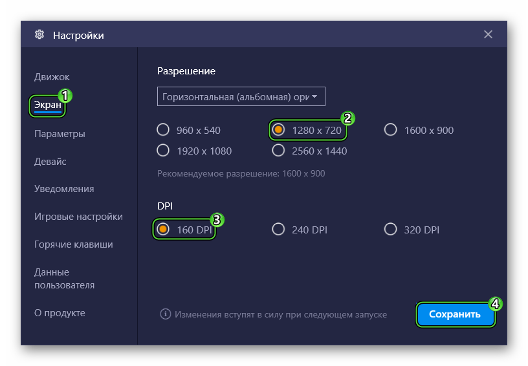Open the Параметры section

[x=60, y=134]
